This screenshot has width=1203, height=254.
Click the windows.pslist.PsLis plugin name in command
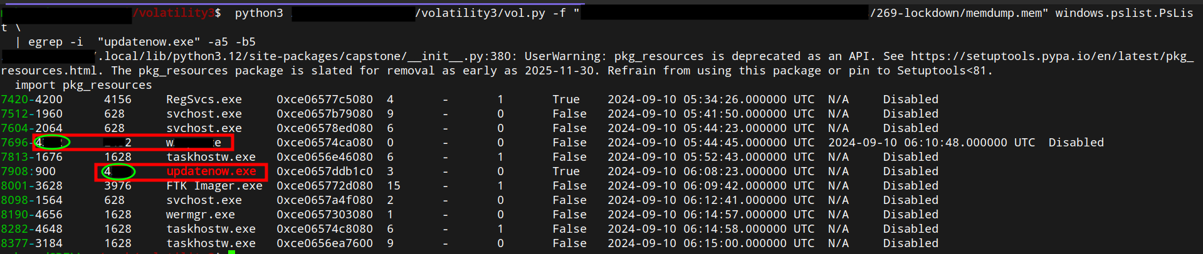(1124, 13)
